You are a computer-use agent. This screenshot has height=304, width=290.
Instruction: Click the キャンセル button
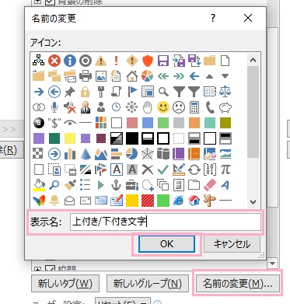pyautogui.click(x=232, y=244)
